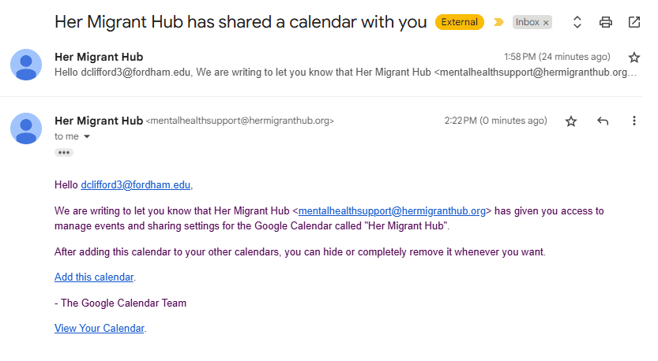Screen dimensions: 658x361
Task: Show trimmed content with the ellipsis button
Action: coord(64,153)
